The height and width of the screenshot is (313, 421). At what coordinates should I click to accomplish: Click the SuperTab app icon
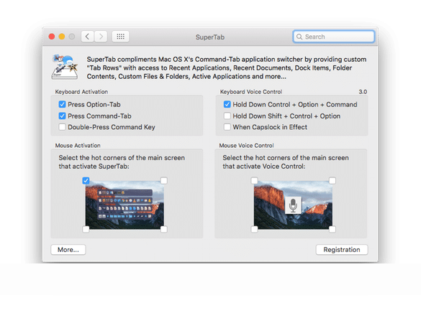pyautogui.click(x=65, y=67)
